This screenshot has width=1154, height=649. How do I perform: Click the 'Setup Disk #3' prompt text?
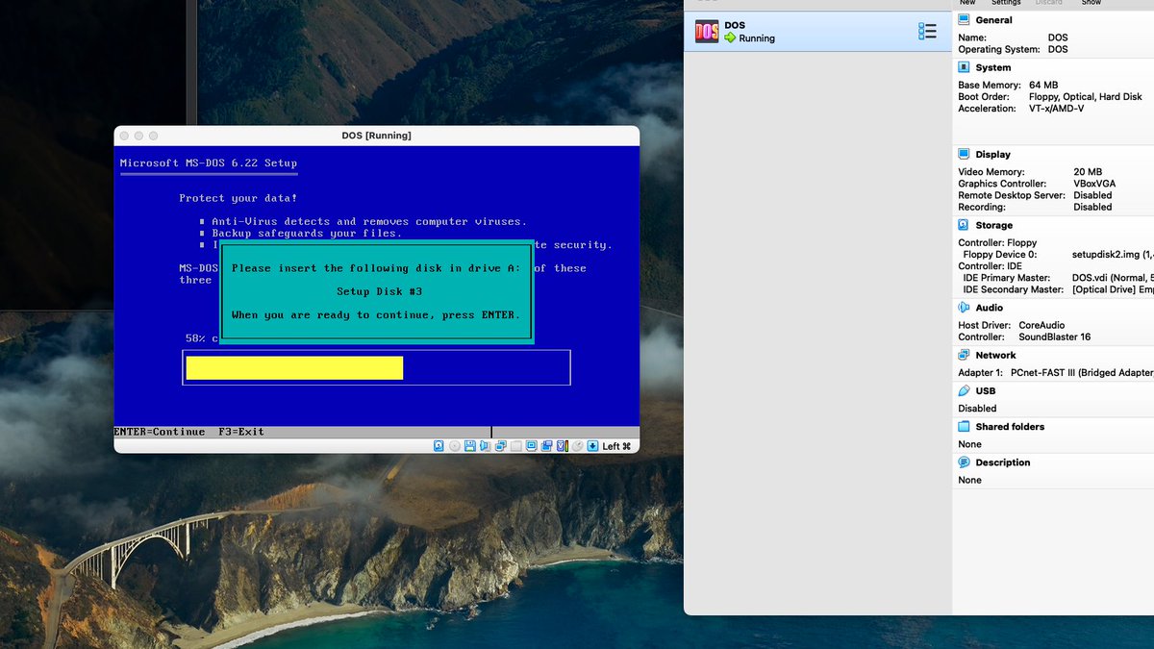[x=379, y=291]
